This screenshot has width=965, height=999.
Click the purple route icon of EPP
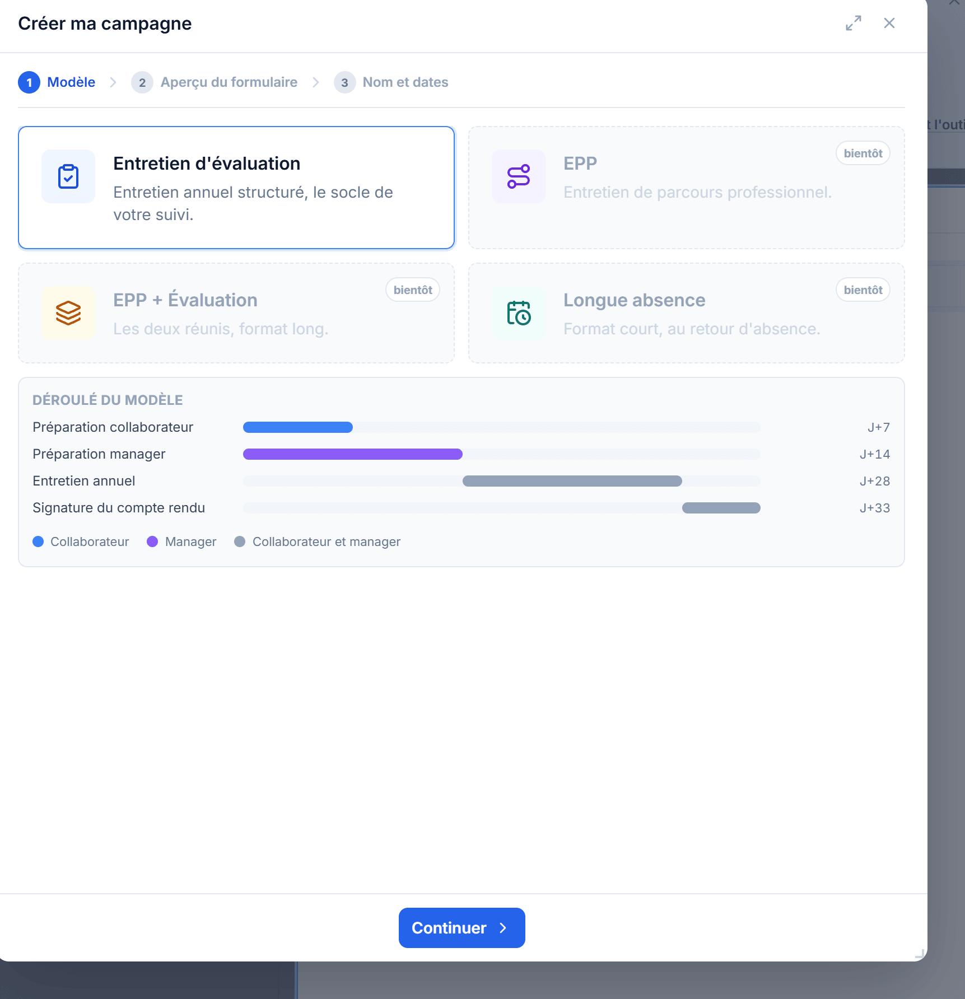(x=519, y=176)
